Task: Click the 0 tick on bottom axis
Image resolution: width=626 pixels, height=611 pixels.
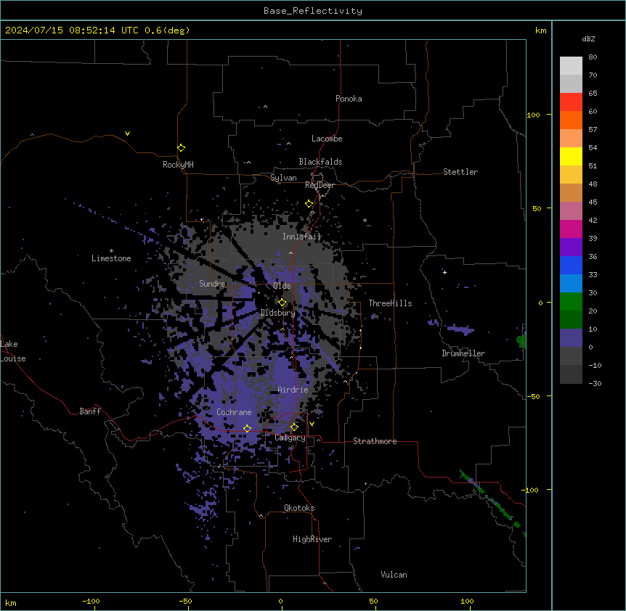Action: point(280,601)
